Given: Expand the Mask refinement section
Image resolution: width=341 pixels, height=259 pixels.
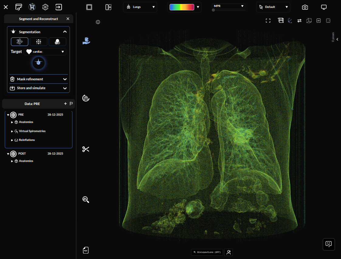Looking at the screenshot, I should 38,79.
